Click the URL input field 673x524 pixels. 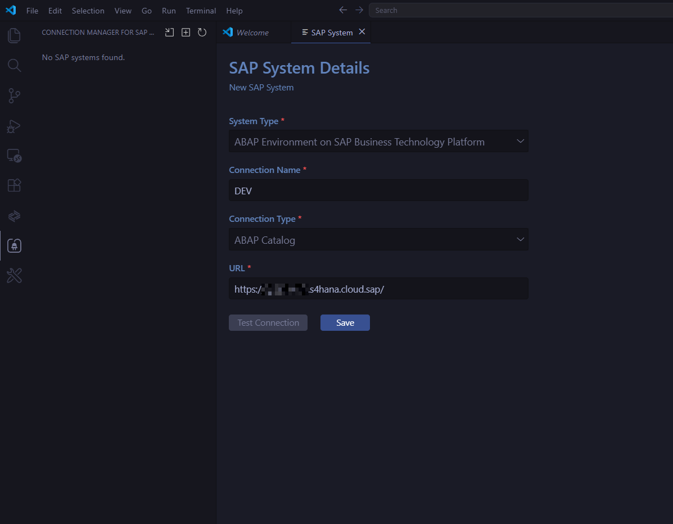coord(378,289)
